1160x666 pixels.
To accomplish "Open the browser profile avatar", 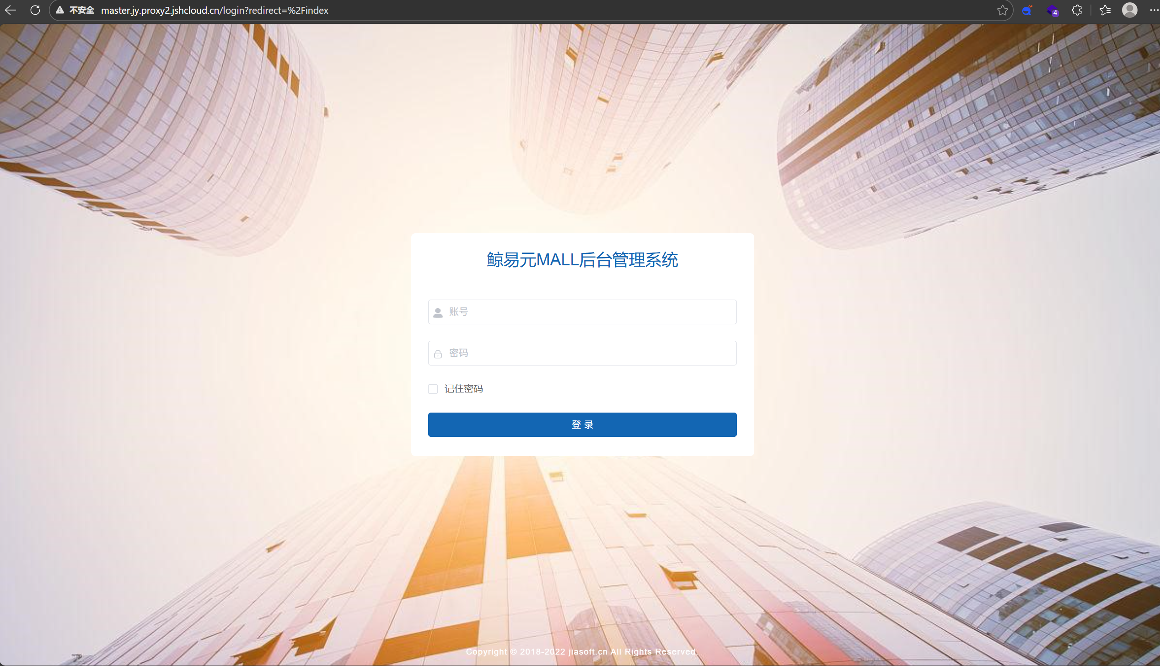I will pos(1129,10).
